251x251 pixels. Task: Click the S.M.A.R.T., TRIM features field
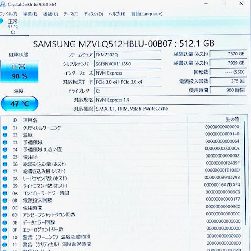171,109
